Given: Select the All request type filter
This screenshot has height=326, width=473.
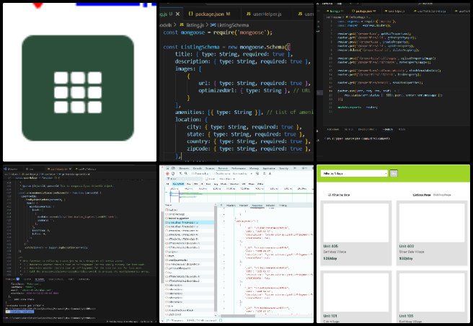Looking at the screenshot, I should (167, 184).
